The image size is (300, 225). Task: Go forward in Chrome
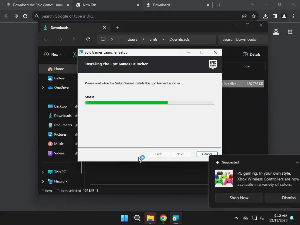click(x=16, y=16)
